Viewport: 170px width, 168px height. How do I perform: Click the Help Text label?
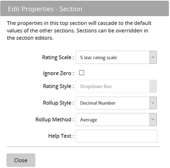click(x=61, y=136)
